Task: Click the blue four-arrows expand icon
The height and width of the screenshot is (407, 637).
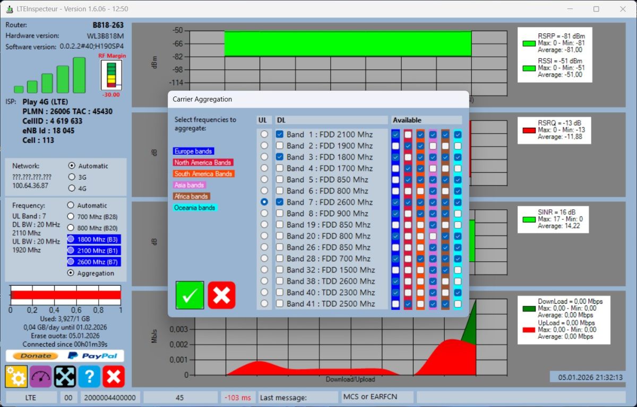Action: [65, 376]
